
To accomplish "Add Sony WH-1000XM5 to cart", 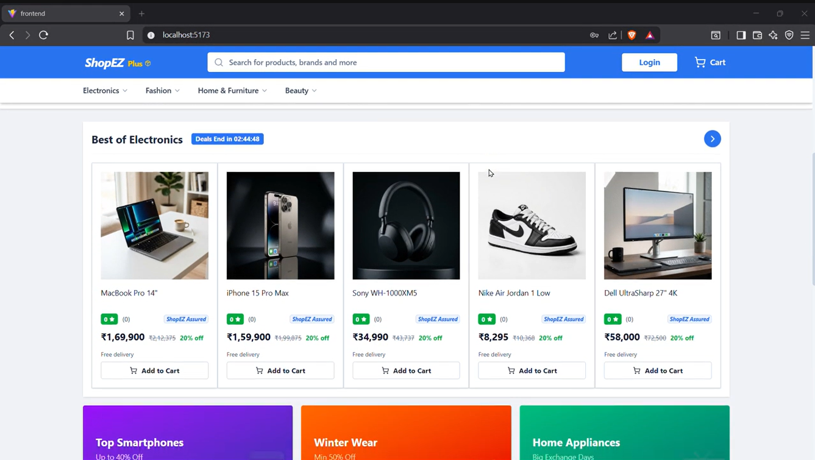I will pos(406,370).
